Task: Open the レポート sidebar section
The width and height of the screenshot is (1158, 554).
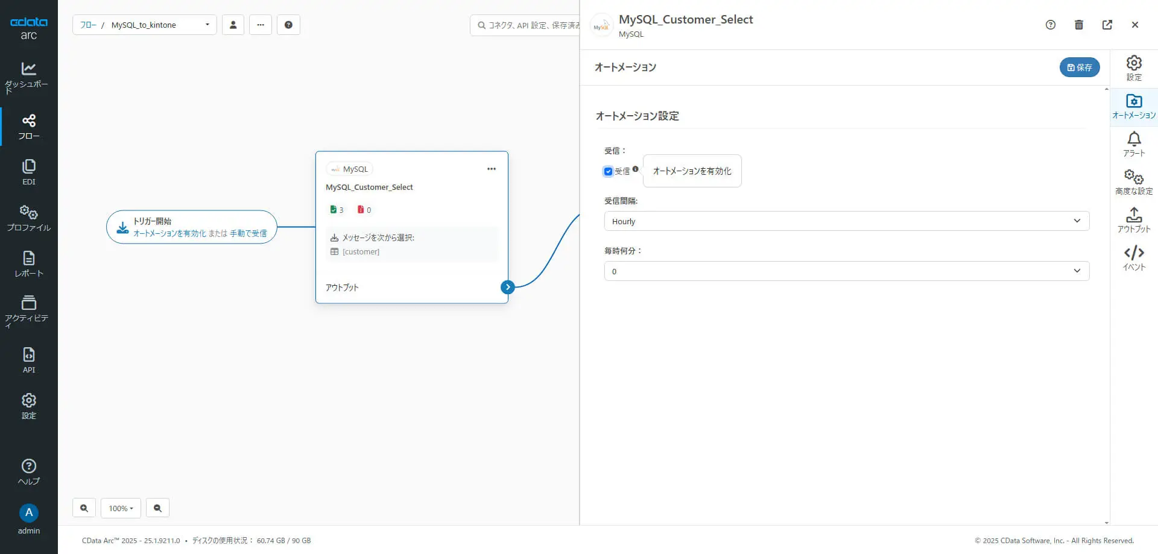Action: (x=28, y=264)
